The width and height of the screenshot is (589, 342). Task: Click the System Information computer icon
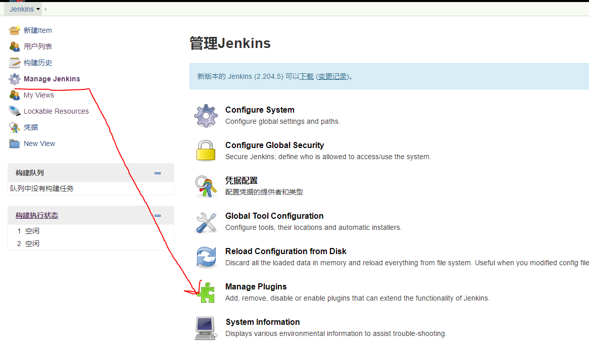[x=206, y=328]
